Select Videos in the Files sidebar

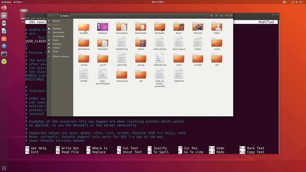[x=60, y=48]
